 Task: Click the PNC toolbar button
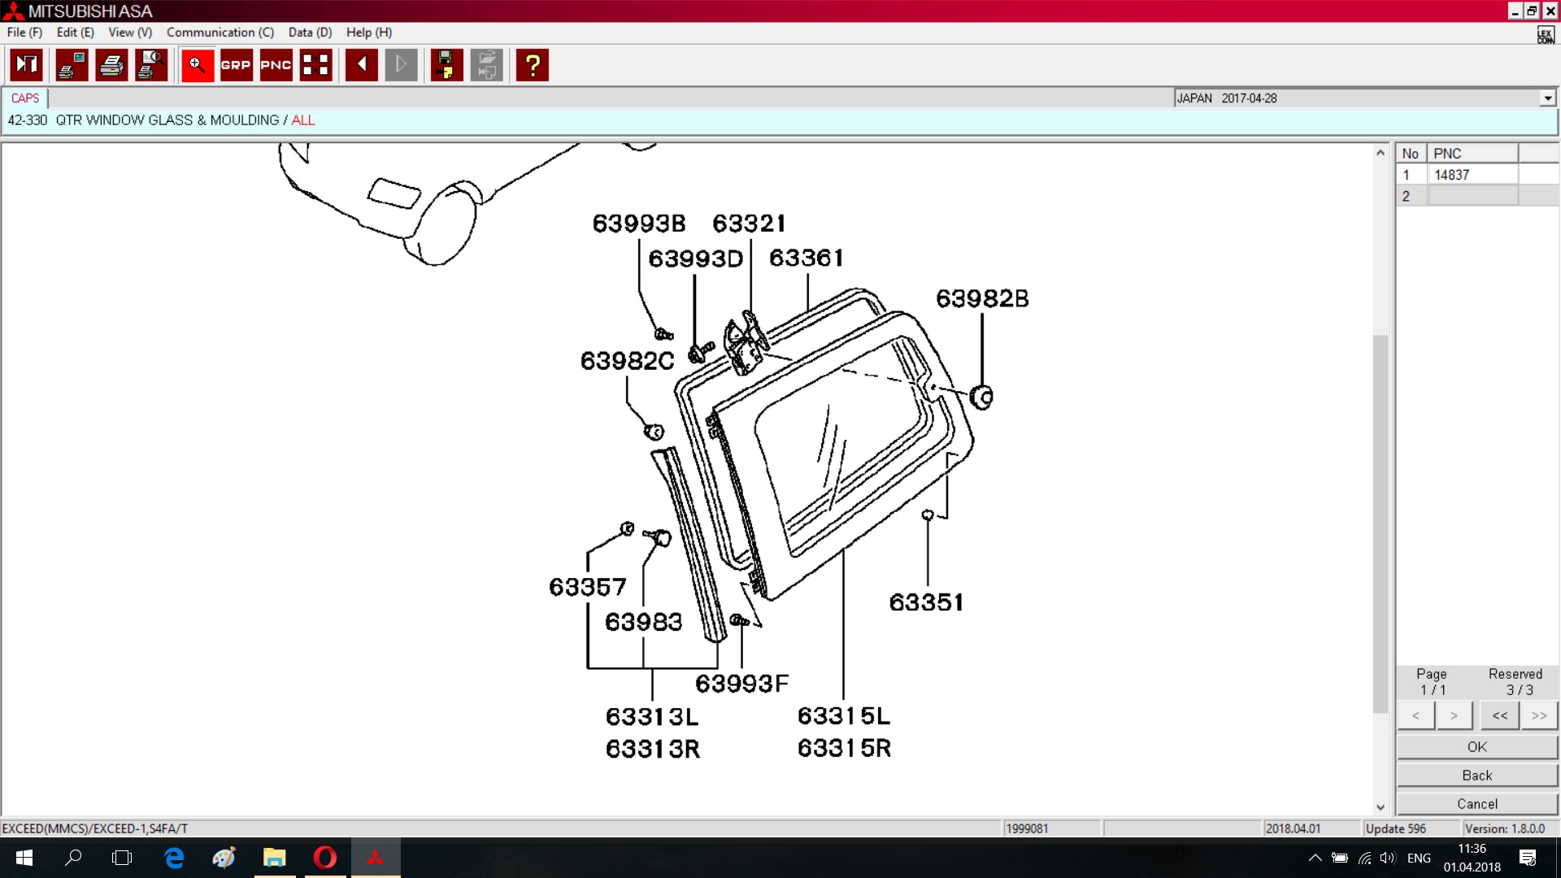276,65
